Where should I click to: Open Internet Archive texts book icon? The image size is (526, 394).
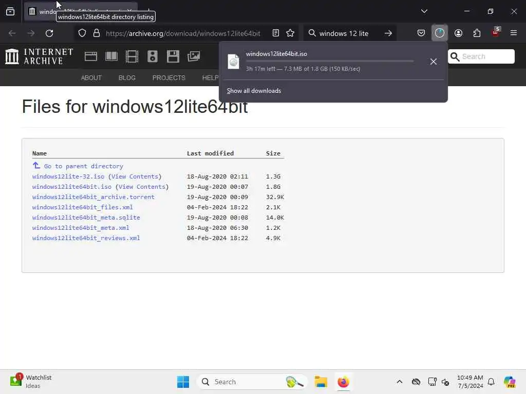(111, 56)
